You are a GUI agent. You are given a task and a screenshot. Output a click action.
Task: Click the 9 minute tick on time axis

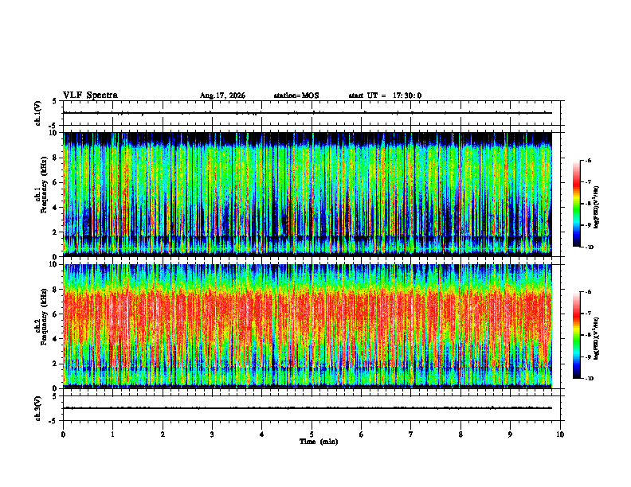click(x=510, y=434)
